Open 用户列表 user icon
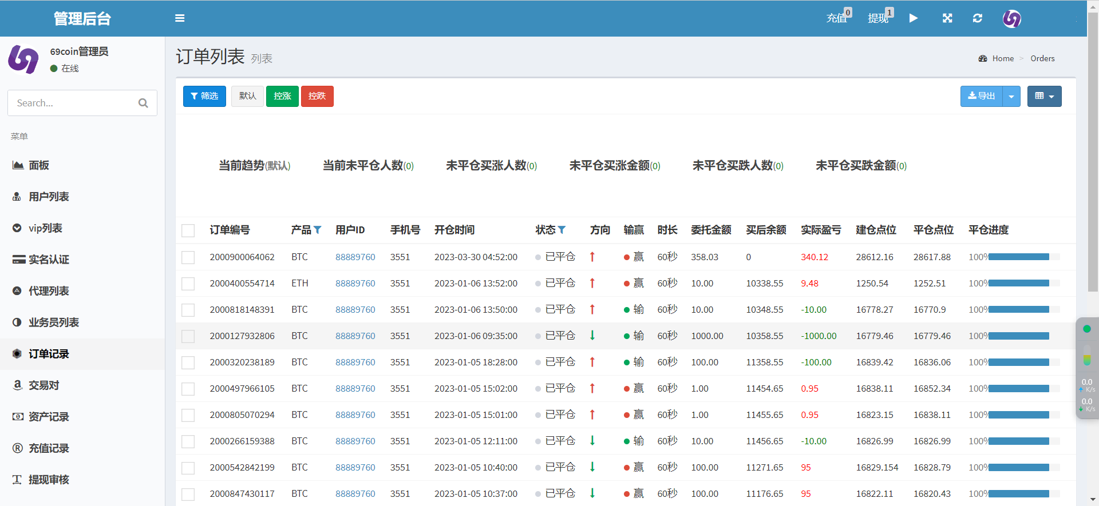The width and height of the screenshot is (1099, 506). tap(17, 197)
